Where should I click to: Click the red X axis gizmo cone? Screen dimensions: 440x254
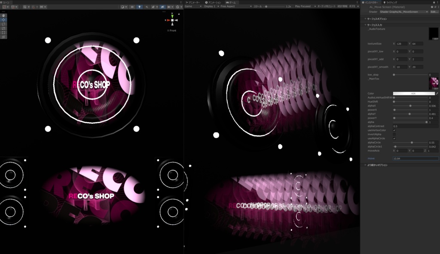tap(168, 20)
